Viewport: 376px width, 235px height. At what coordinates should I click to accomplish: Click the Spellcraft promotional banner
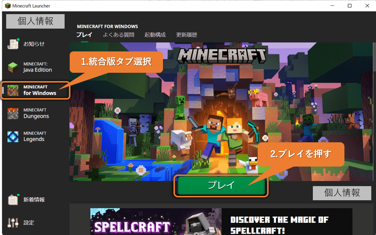(x=221, y=221)
